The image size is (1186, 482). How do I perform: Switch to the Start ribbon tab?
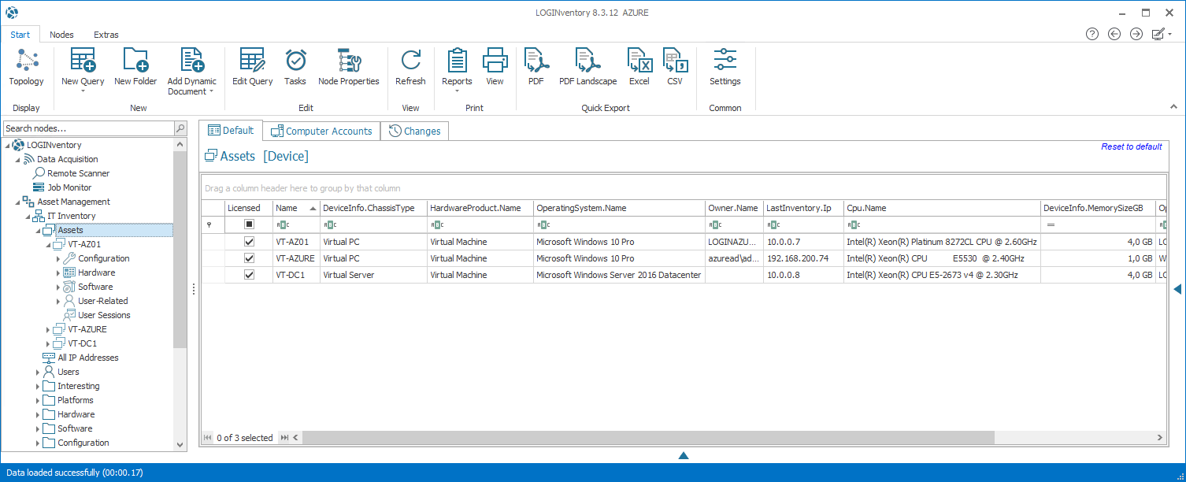pyautogui.click(x=20, y=35)
